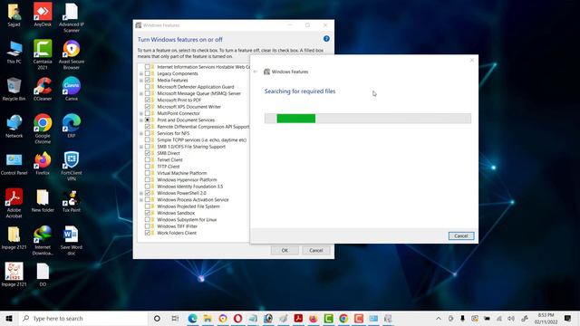Toggle the Telnet Client checkbox
Viewport: 580px width, 326px height.
(148, 159)
